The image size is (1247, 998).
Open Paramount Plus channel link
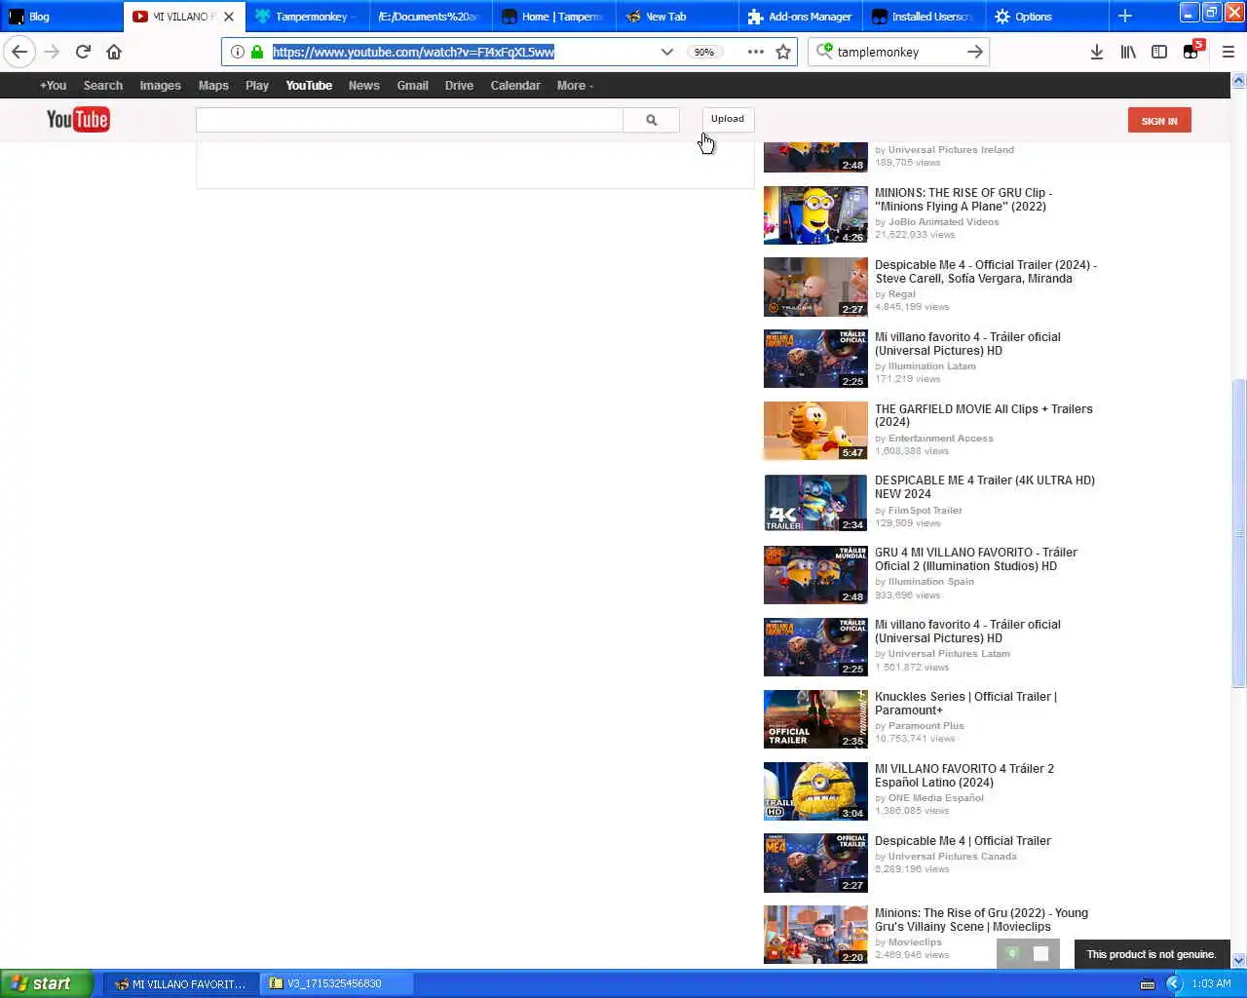[926, 726]
